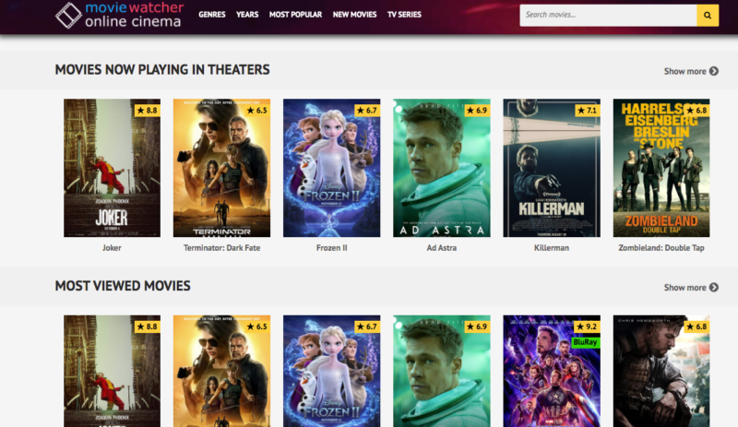This screenshot has width=738, height=427.
Task: Open Frozen II poster in Now Playing
Action: [x=332, y=168]
